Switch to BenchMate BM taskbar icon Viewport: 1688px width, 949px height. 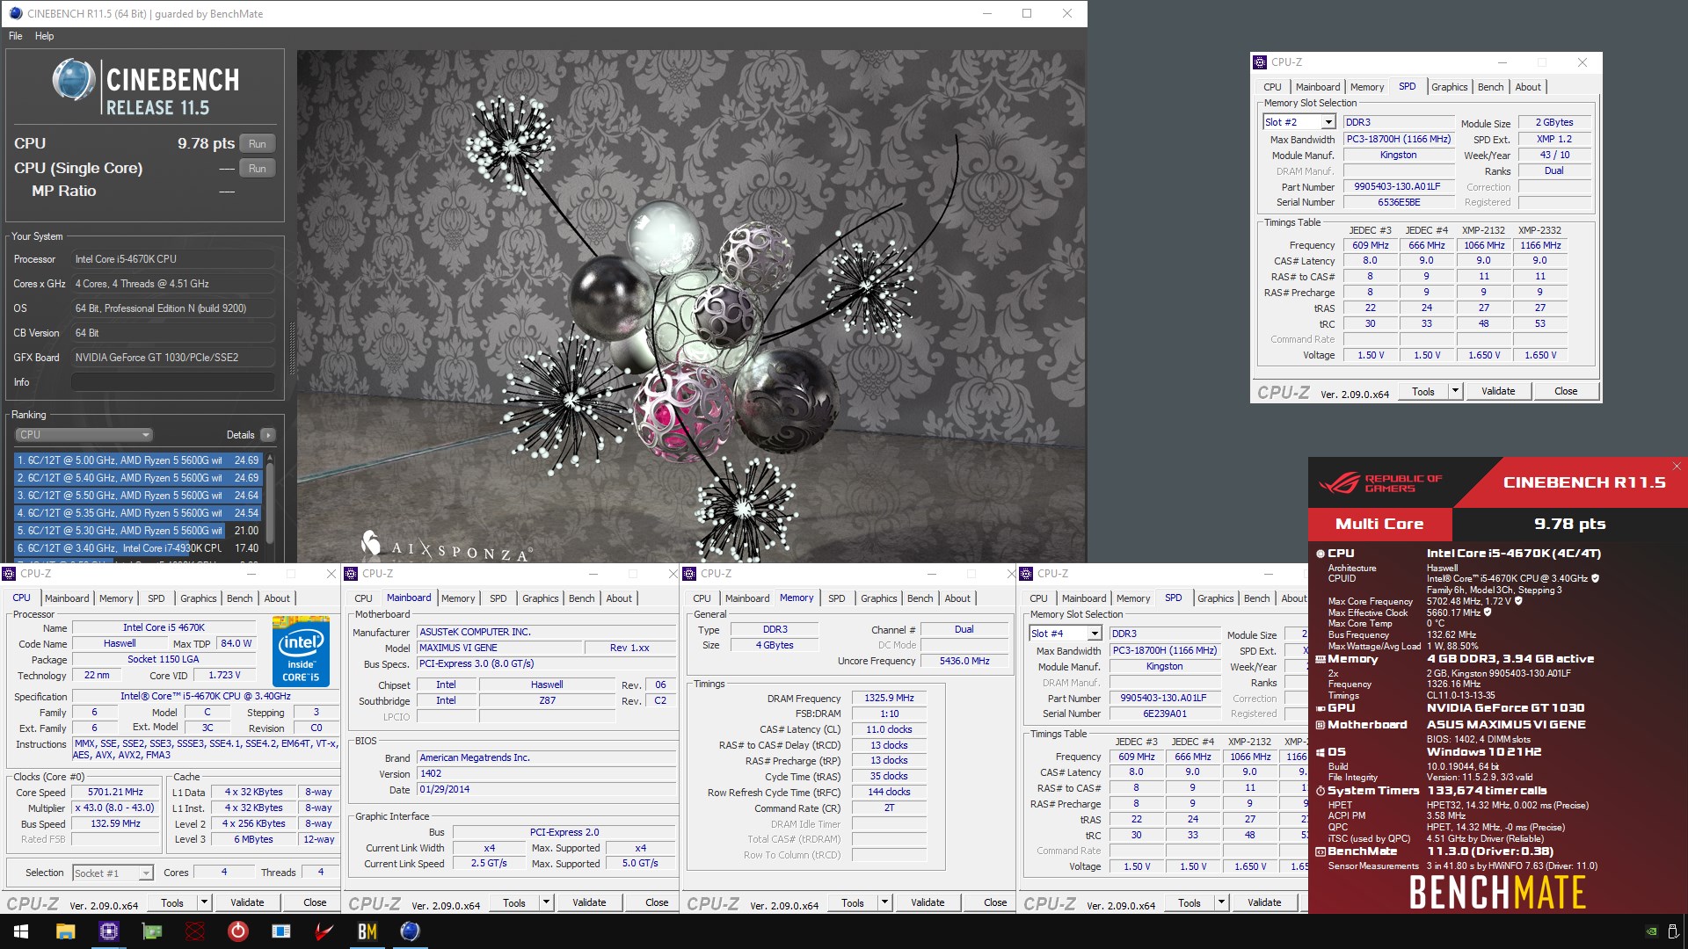point(367,931)
